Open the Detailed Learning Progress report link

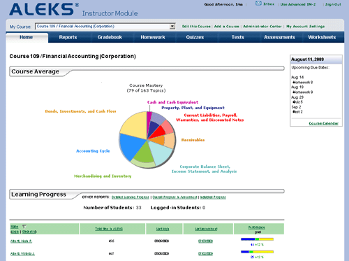[x=131, y=197]
